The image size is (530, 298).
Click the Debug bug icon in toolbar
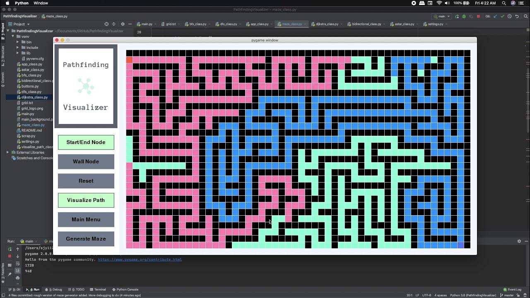coord(464,17)
